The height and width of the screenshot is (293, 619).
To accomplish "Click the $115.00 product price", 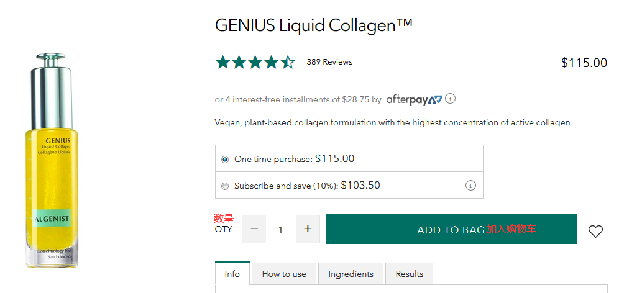I will coord(584,63).
